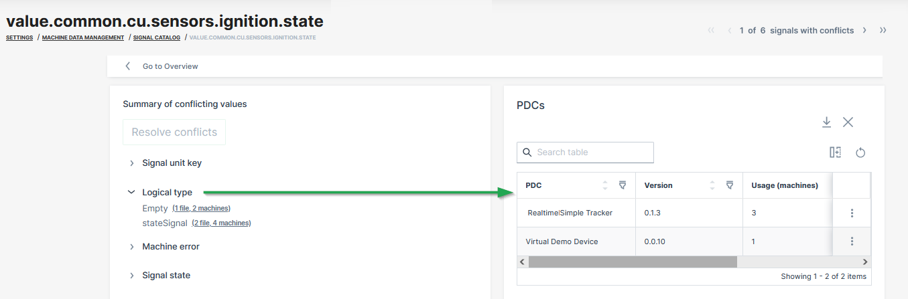Filter the Version column
This screenshot has width=908, height=299.
pyautogui.click(x=730, y=185)
